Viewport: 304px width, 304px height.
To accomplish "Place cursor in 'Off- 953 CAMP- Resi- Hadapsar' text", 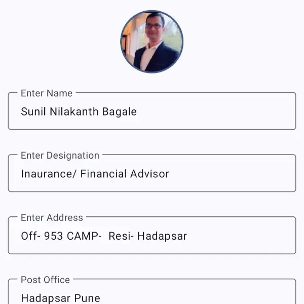I will pos(104,236).
